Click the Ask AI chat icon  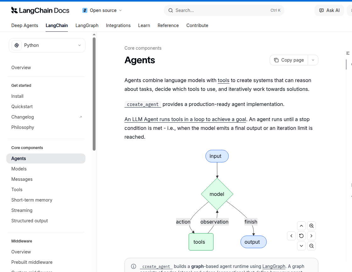322,10
